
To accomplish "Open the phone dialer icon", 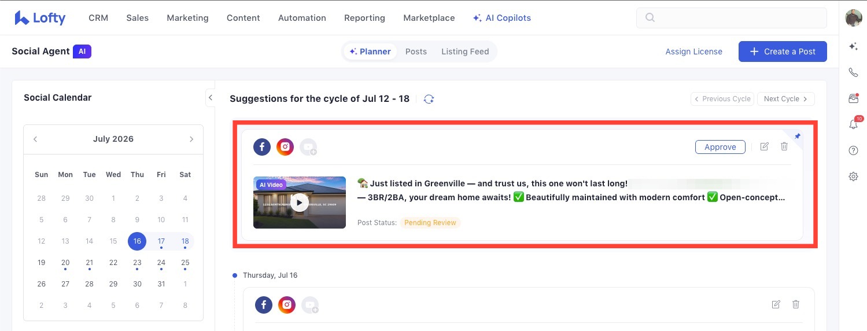I will tap(853, 72).
